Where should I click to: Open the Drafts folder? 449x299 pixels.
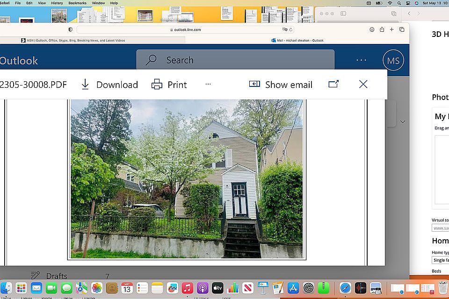pos(57,276)
